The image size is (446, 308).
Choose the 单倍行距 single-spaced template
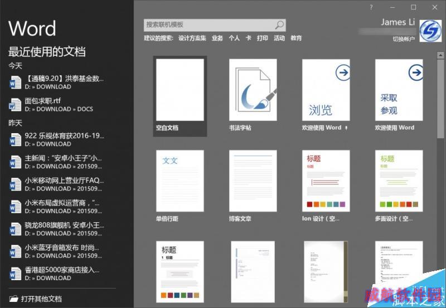[x=180, y=187]
